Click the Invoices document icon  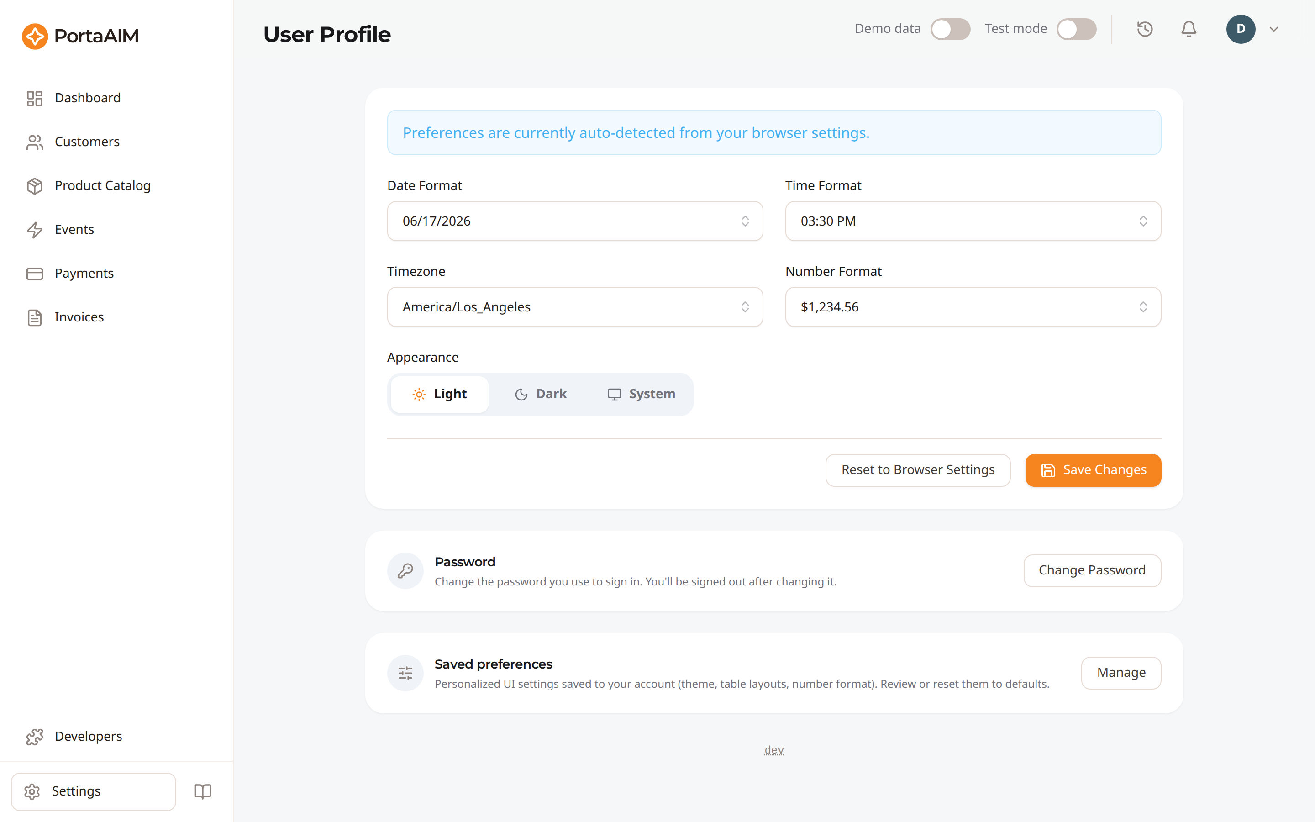click(35, 317)
